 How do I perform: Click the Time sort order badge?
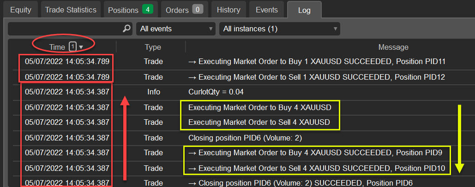pos(72,47)
